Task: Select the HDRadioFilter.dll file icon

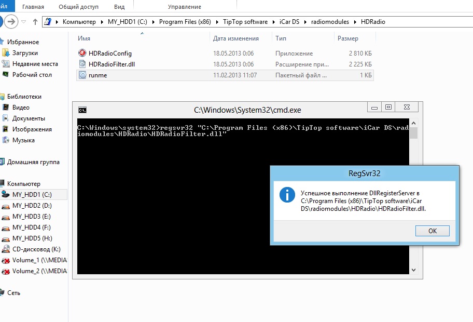Action: [82, 64]
